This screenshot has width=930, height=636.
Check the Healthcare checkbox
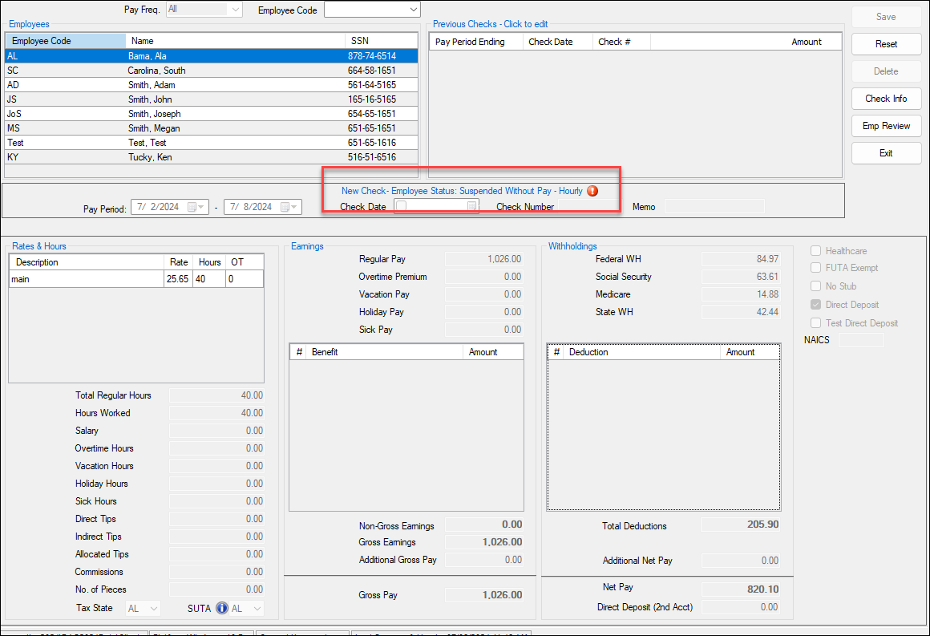click(x=815, y=251)
